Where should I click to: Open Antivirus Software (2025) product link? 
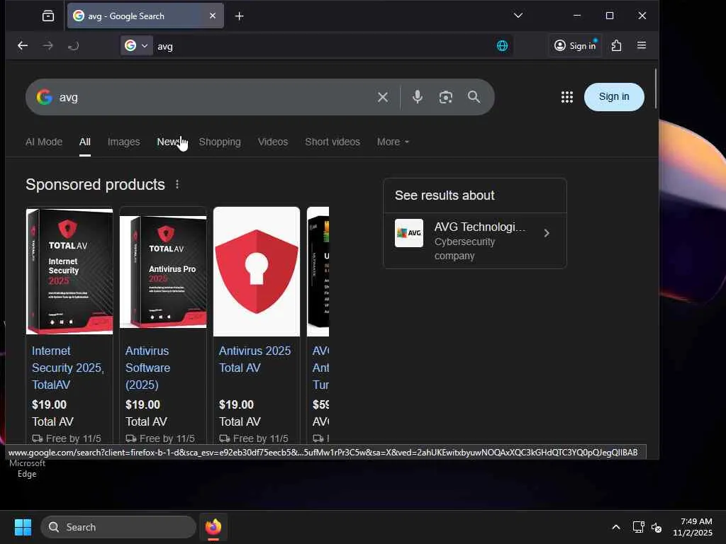(x=147, y=368)
